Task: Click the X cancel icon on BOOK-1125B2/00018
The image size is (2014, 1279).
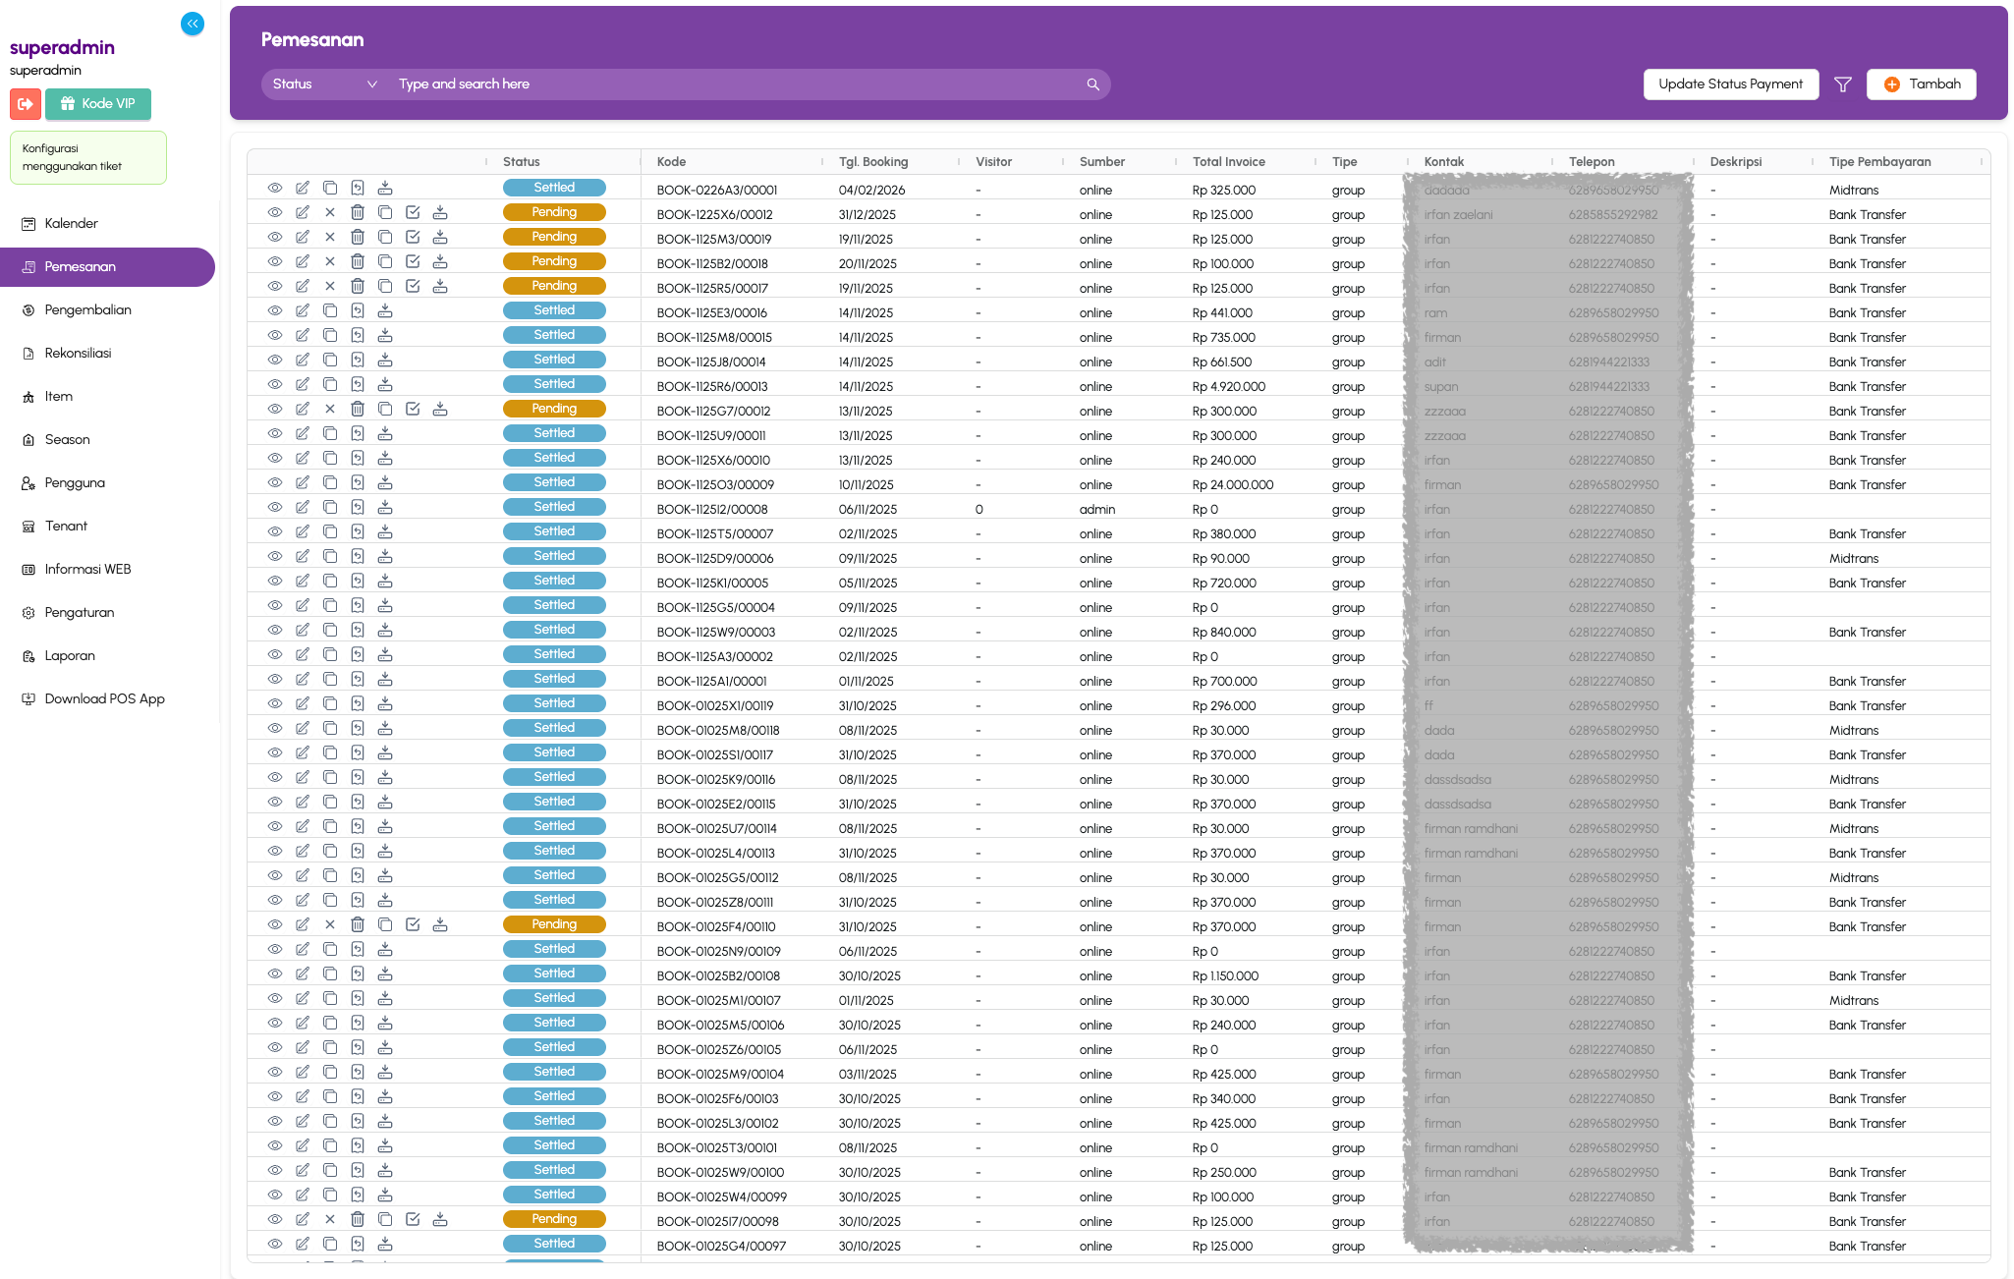Action: click(330, 261)
